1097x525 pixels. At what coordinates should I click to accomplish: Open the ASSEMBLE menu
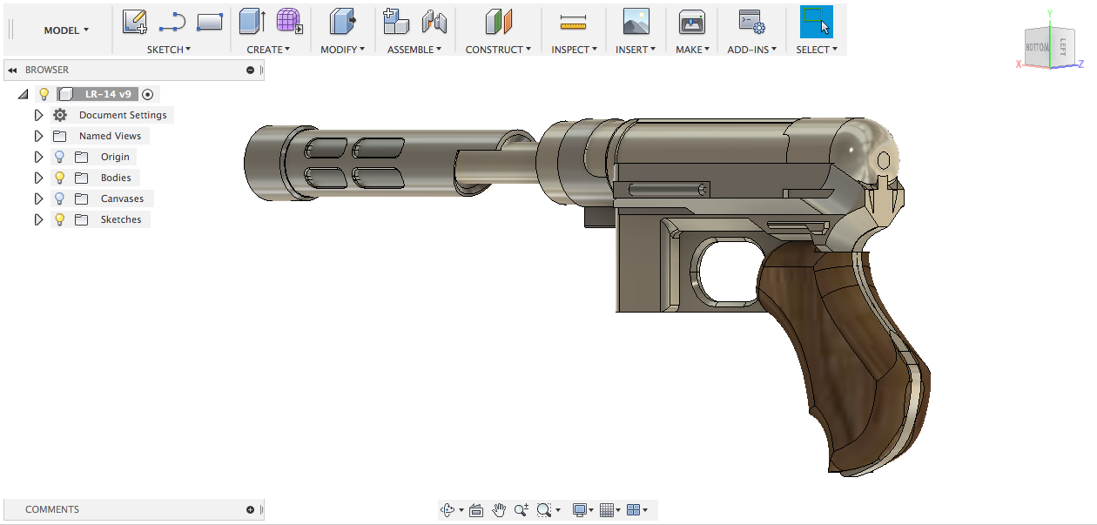pos(414,50)
